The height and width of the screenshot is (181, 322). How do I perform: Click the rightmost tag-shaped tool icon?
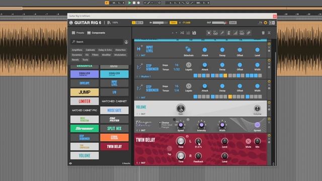tap(249, 33)
